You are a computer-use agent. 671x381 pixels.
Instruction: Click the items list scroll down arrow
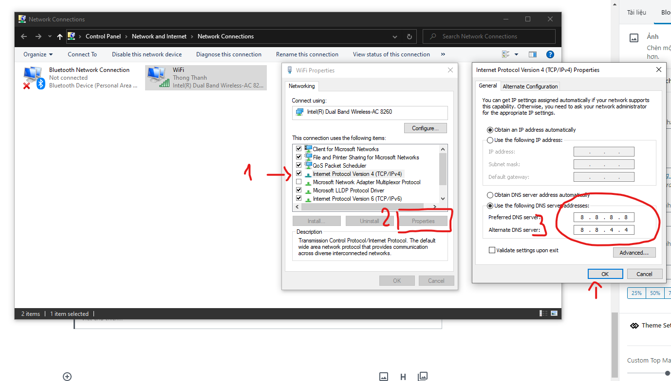coord(443,198)
